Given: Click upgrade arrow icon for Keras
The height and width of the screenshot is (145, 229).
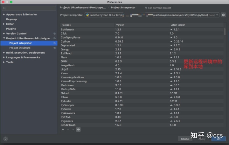Looking at the screenshot, I should point(171,73).
